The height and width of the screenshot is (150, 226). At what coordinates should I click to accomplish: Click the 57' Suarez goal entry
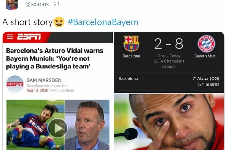pyautogui.click(x=208, y=84)
